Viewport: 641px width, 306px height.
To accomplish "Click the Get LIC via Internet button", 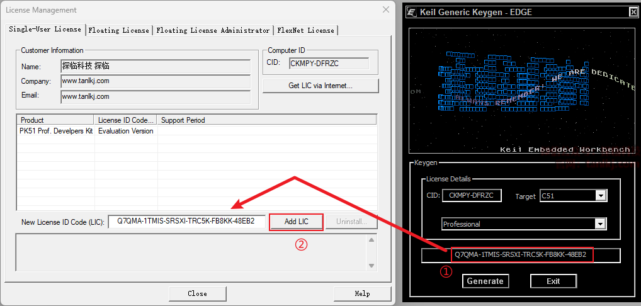I will click(320, 86).
